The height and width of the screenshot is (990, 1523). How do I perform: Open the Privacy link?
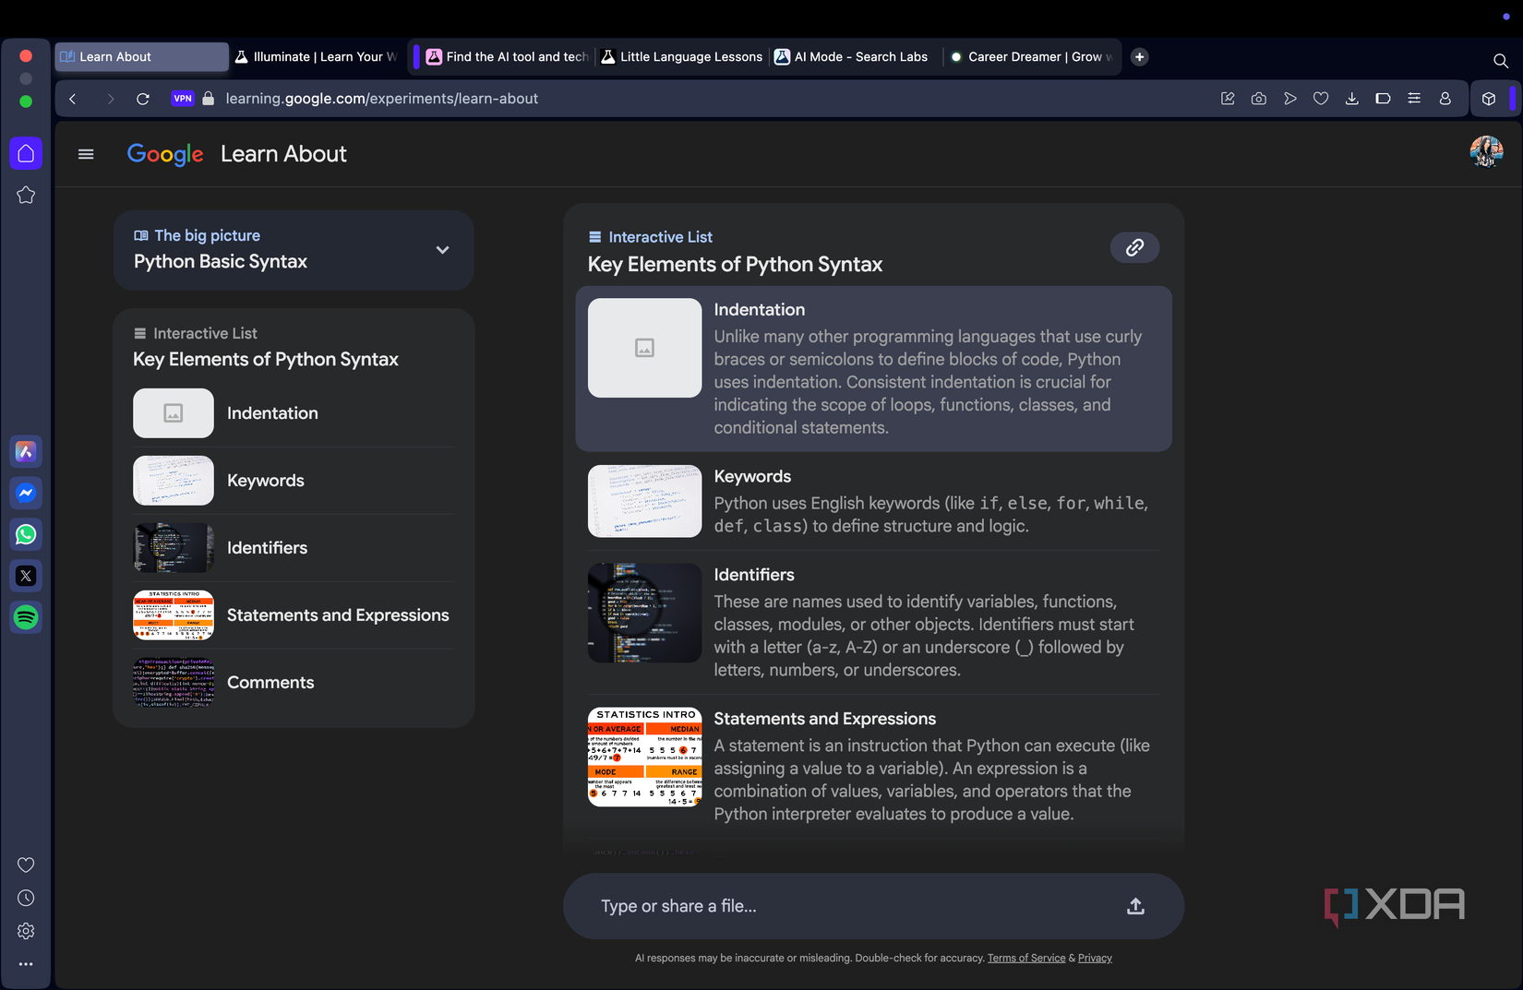pyautogui.click(x=1095, y=958)
